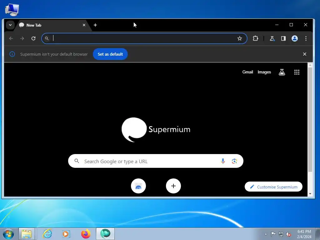
Task: Reload the current page
Action: (x=33, y=38)
